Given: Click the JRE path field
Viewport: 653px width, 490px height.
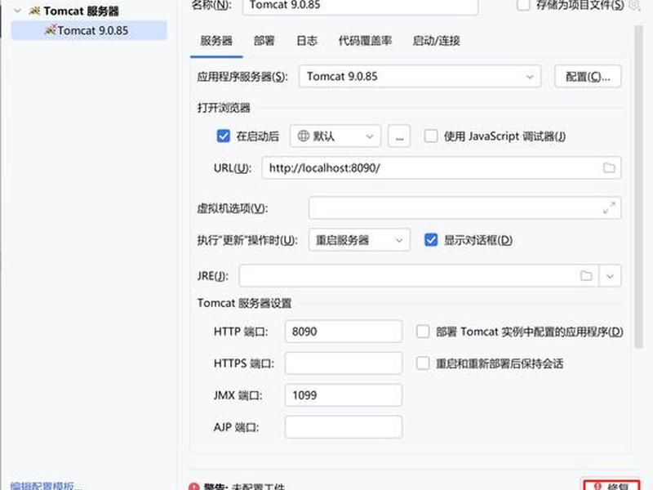Looking at the screenshot, I should [419, 275].
